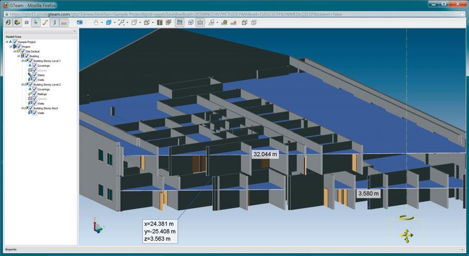Click the multicolored blocks toolbar icon
This screenshot has width=469, height=256.
pyautogui.click(x=168, y=22)
